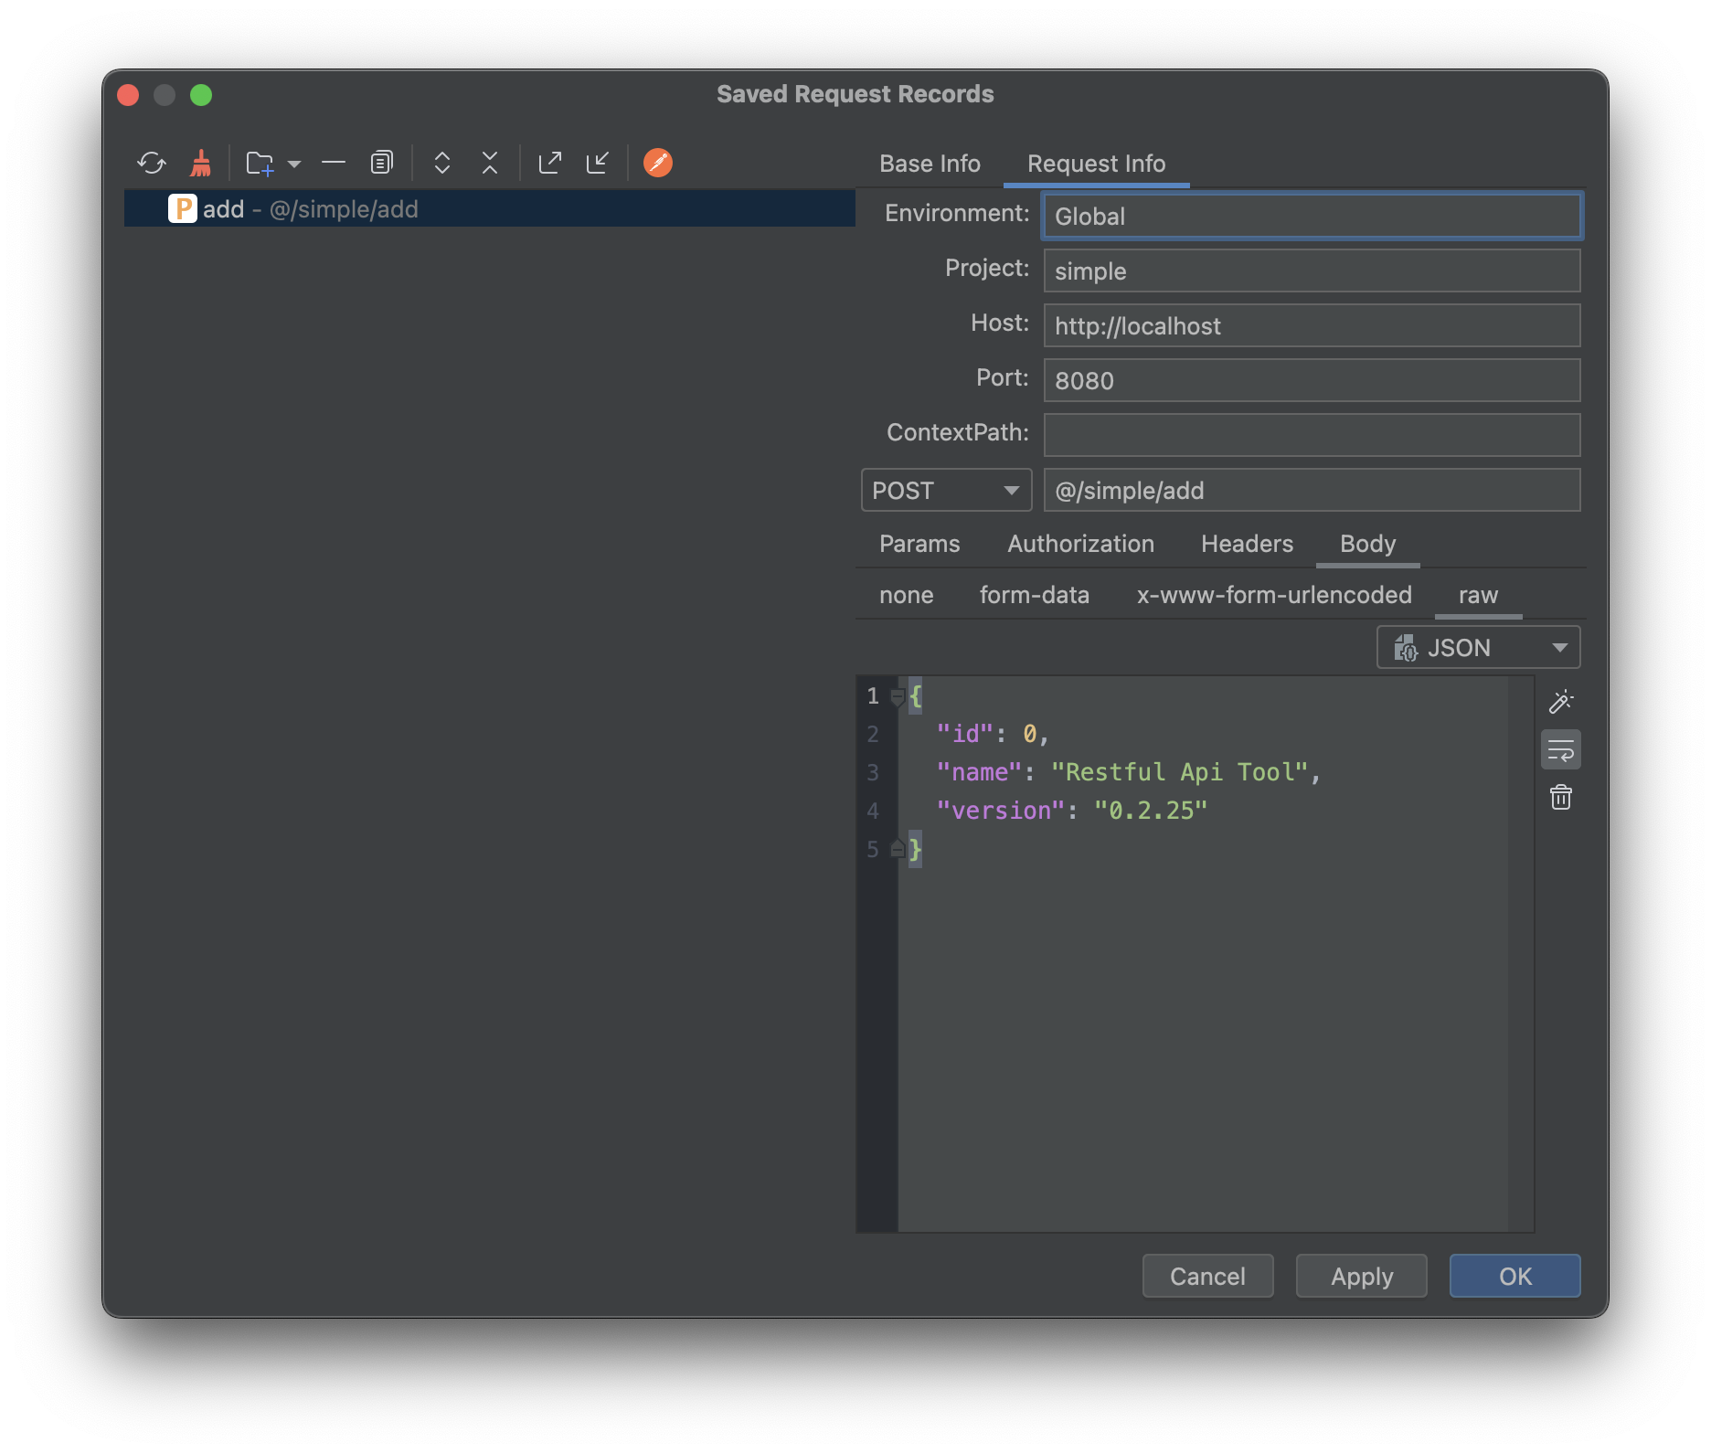Screen dimensions: 1711x1453
Task: Collapse all records with collapse icon
Action: coord(490,163)
